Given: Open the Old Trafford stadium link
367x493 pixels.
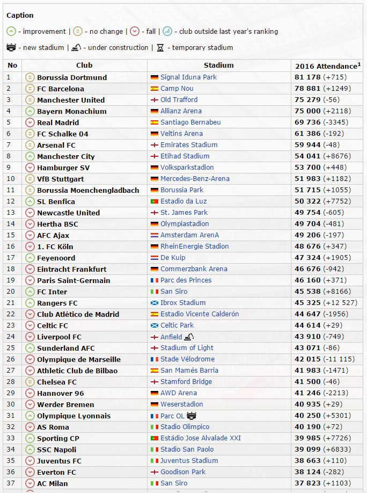Looking at the screenshot, I should [x=179, y=99].
